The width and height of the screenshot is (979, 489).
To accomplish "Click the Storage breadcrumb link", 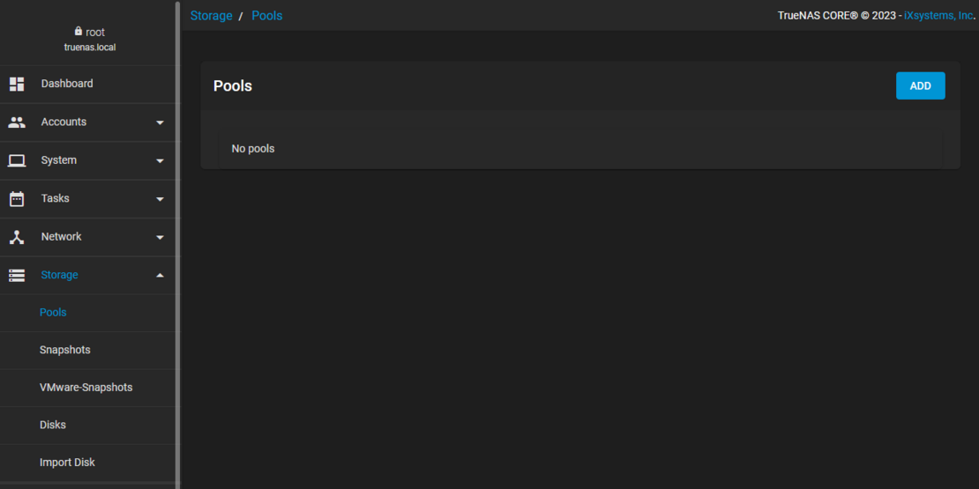I will (x=211, y=16).
